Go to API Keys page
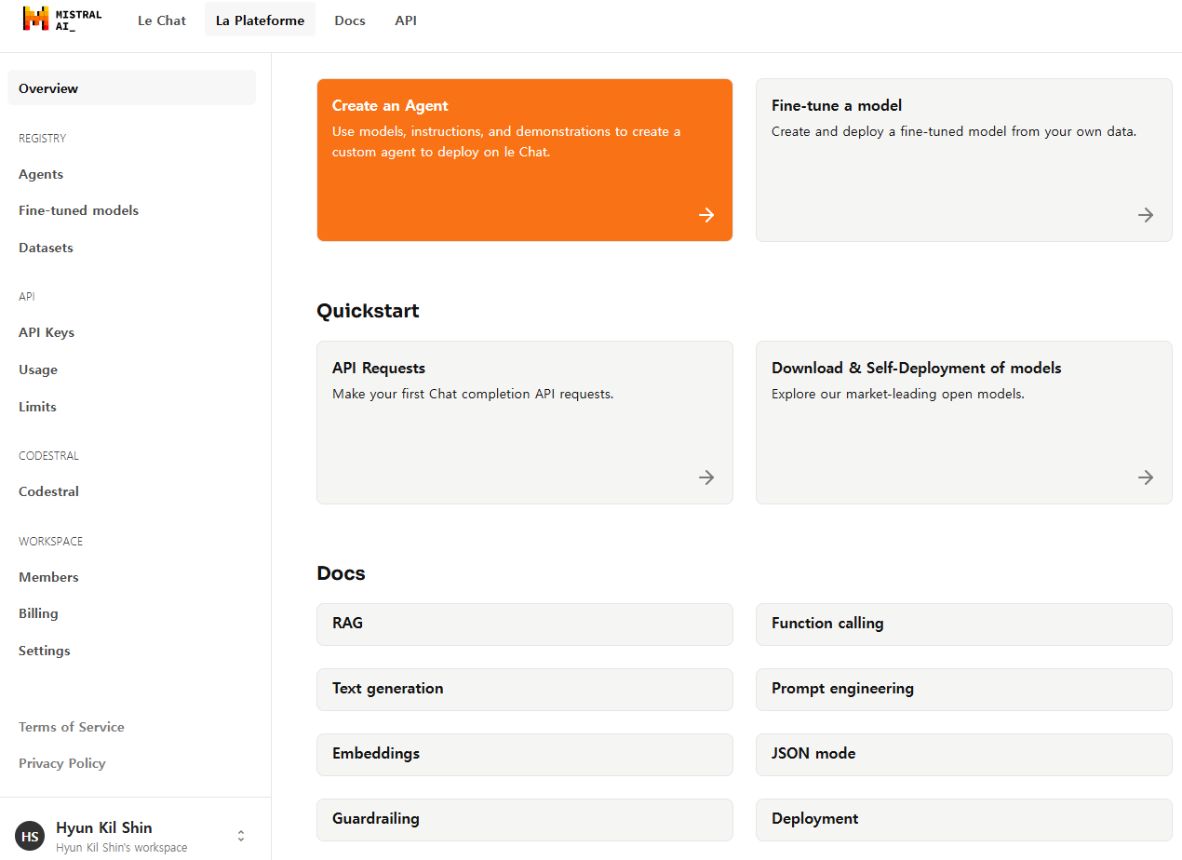1182x860 pixels. pyautogui.click(x=47, y=332)
